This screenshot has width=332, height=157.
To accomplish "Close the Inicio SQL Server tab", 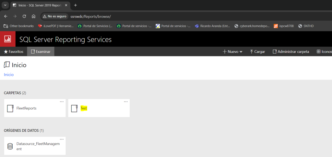I will pos(66,5).
